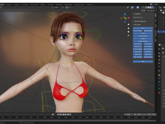The width and height of the screenshot is (165, 124).
Task: Open the Tool sidebar tab
Action: click(x=156, y=20)
